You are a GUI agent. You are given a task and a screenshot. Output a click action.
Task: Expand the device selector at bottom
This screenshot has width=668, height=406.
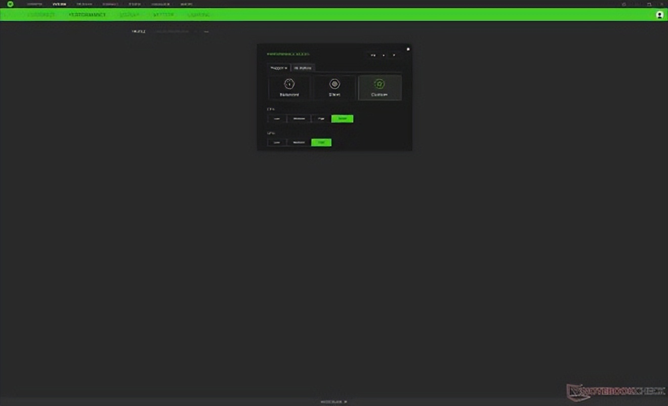point(333,402)
